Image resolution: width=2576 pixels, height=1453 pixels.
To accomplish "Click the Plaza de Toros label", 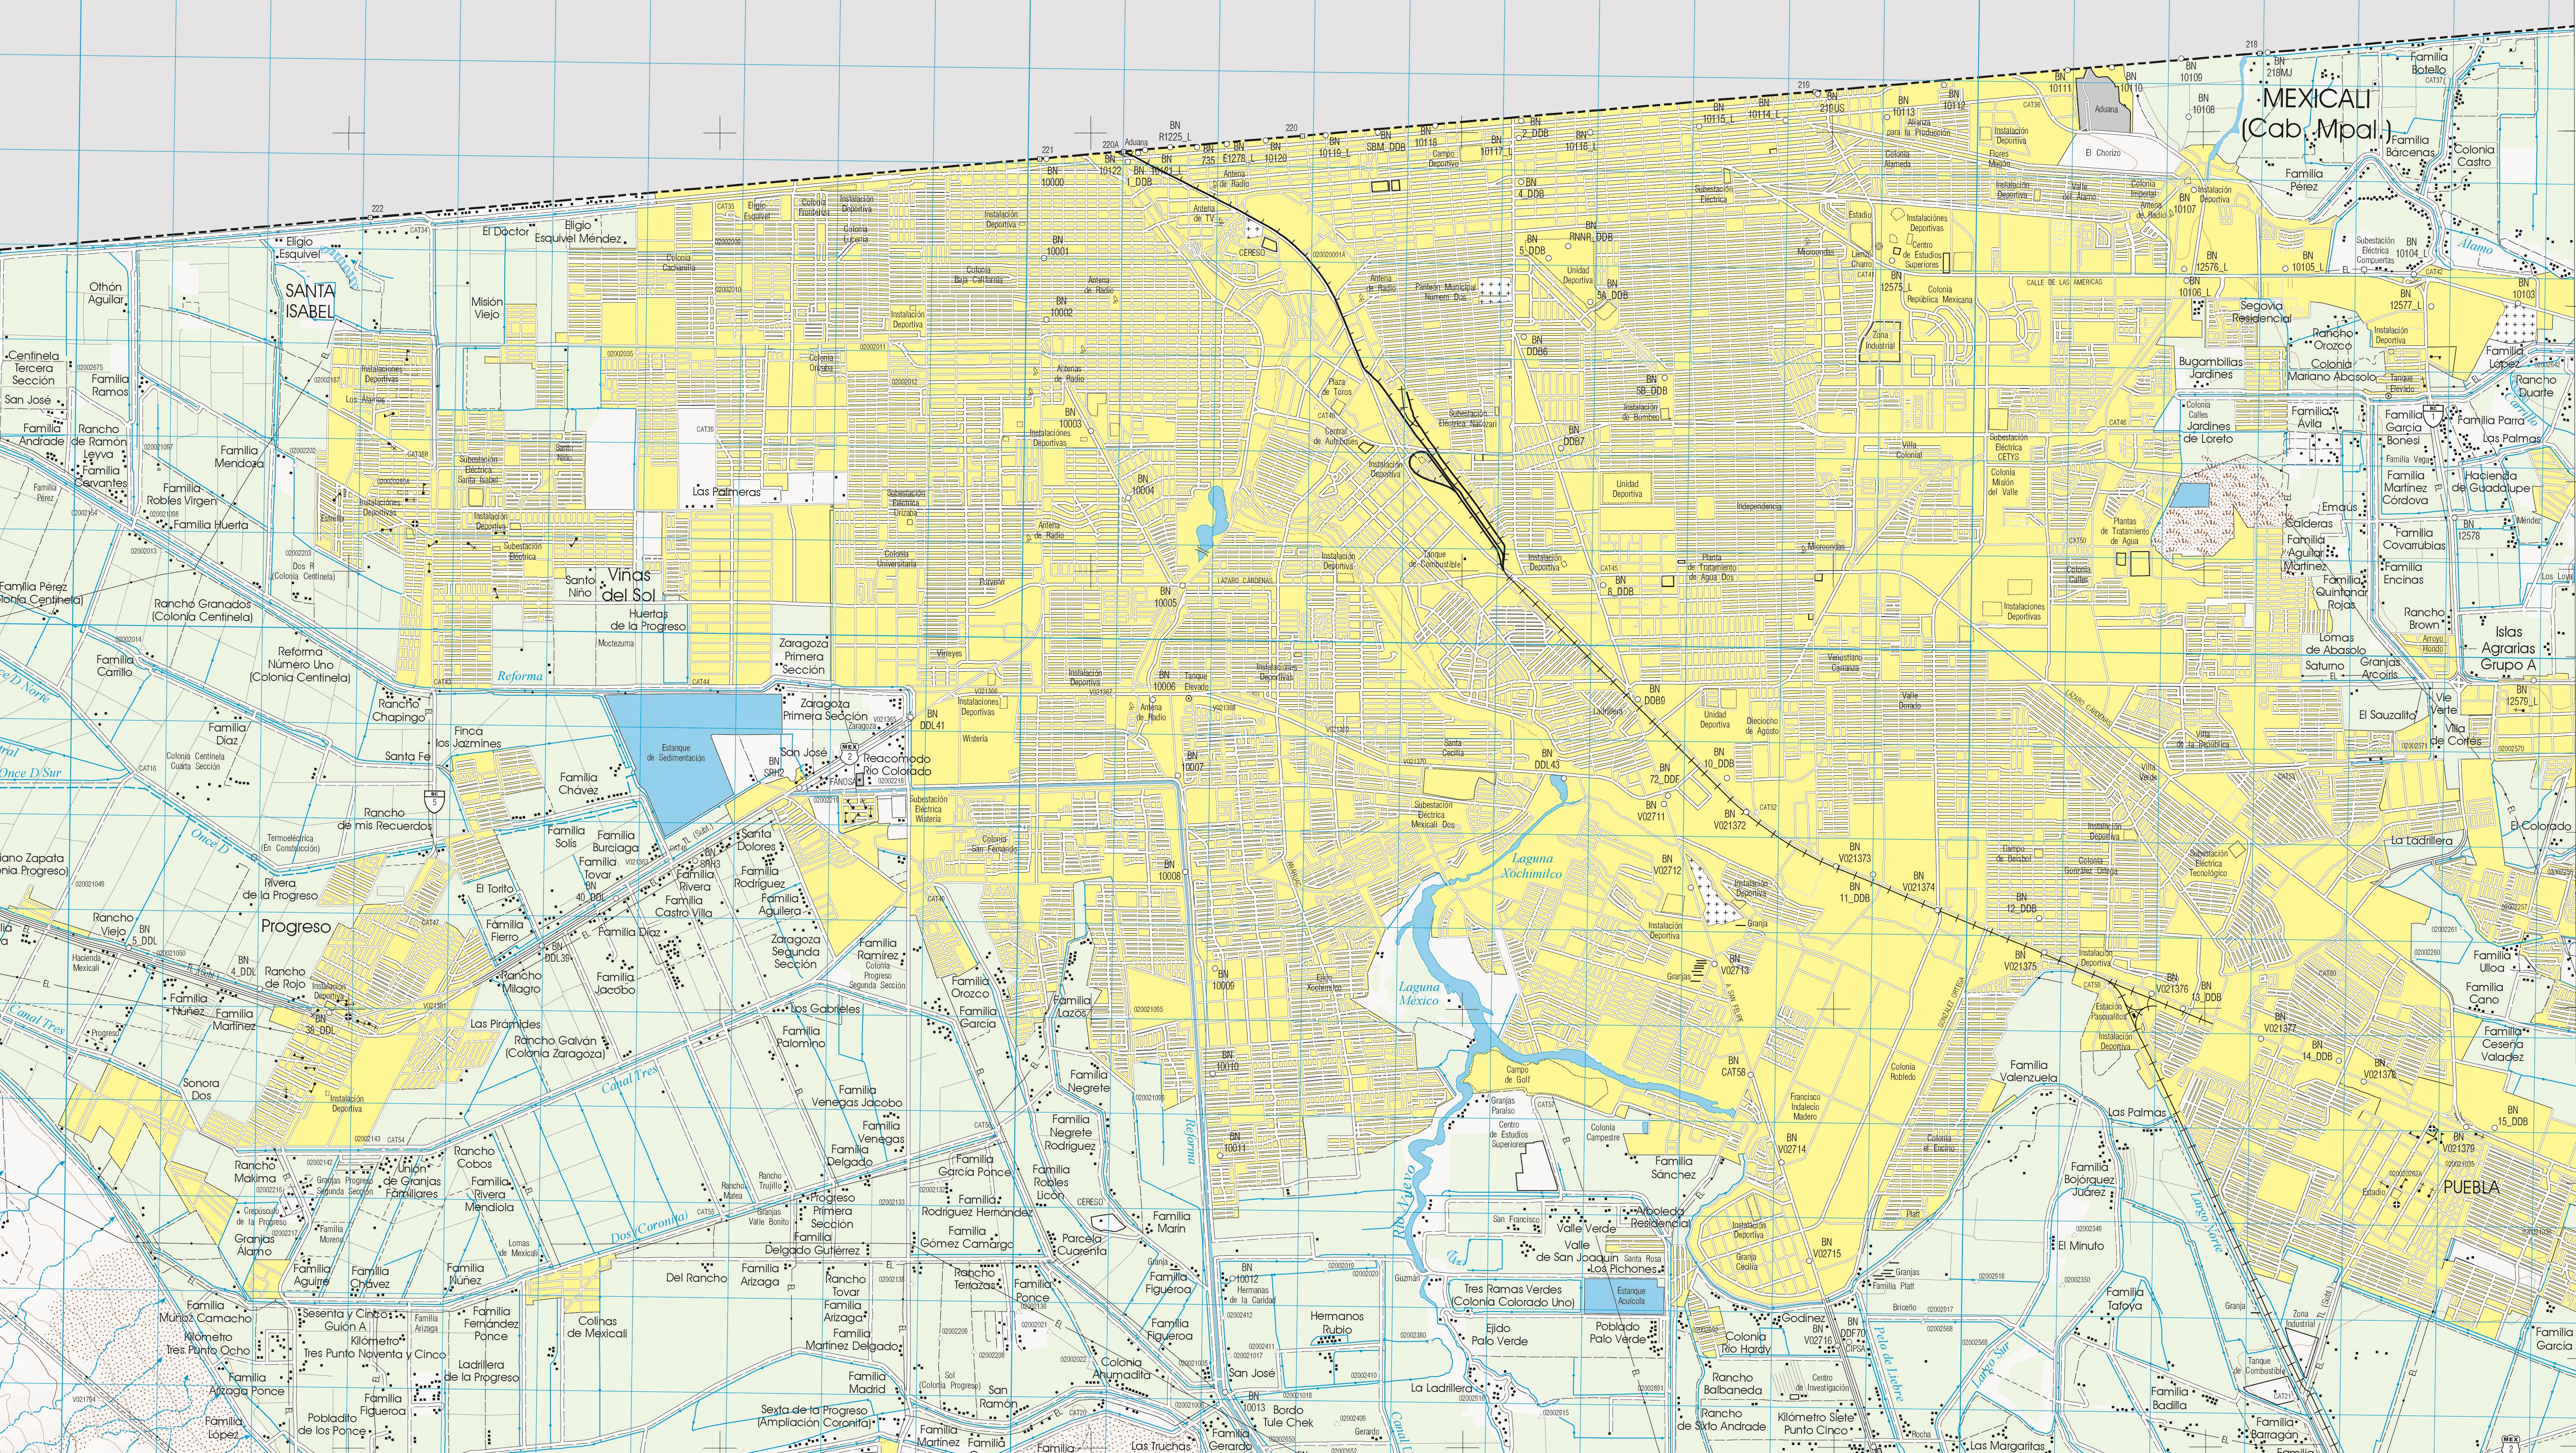I will coord(1337,387).
